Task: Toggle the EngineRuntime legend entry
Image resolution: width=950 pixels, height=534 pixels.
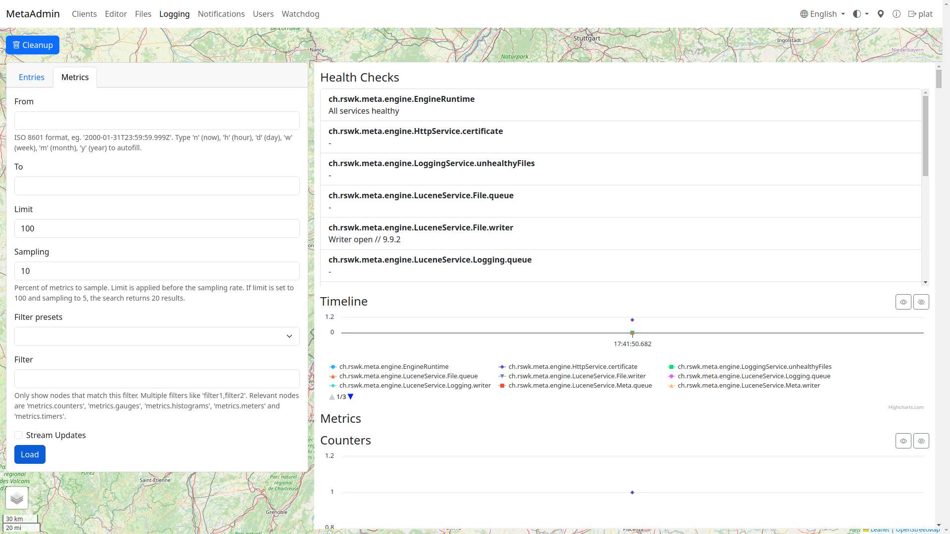Action: [x=393, y=366]
